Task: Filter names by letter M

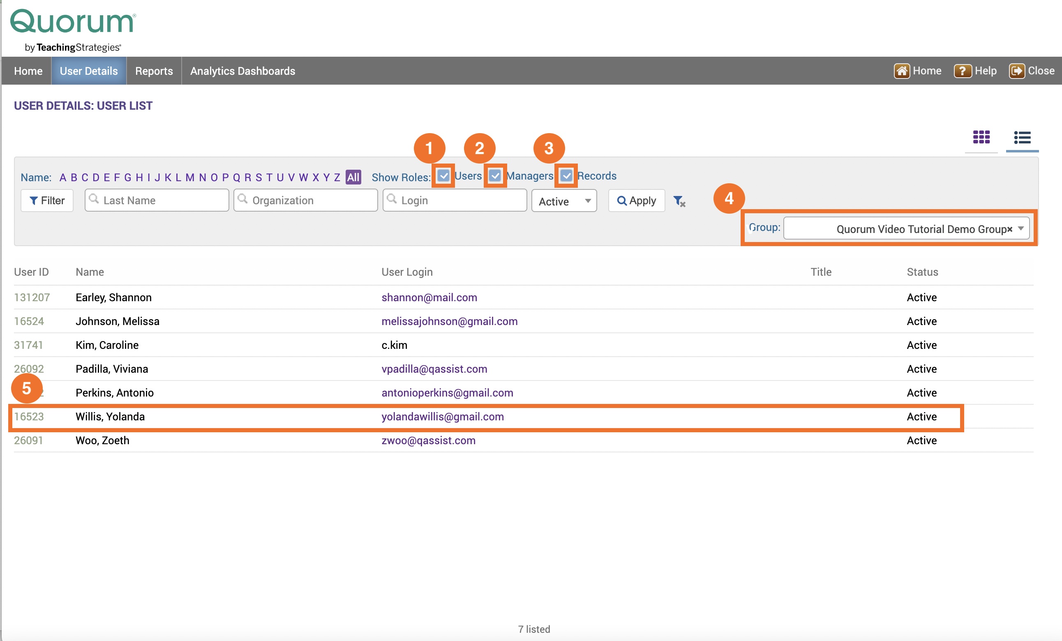Action: (189, 178)
